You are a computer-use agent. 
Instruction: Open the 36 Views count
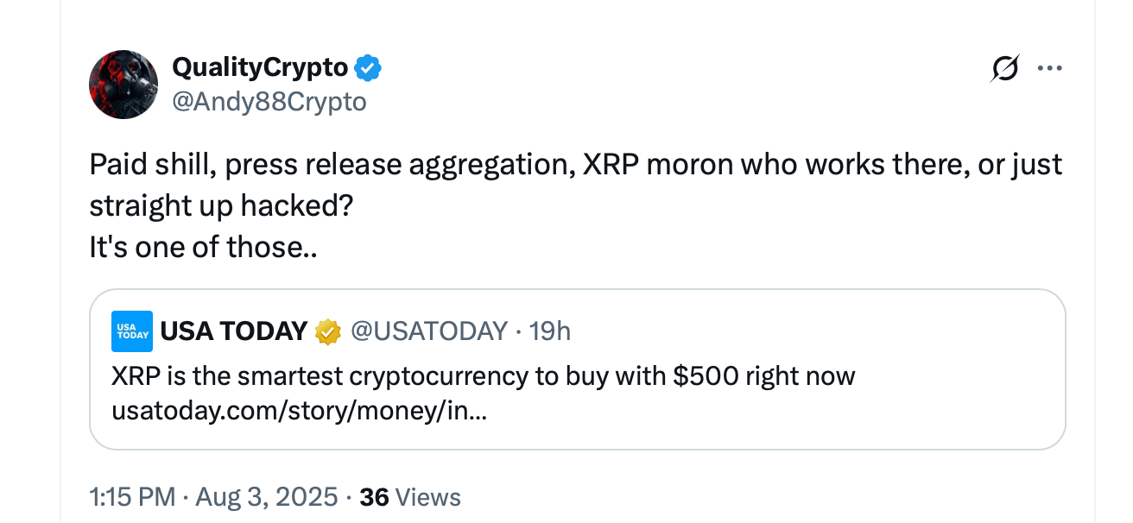(409, 497)
